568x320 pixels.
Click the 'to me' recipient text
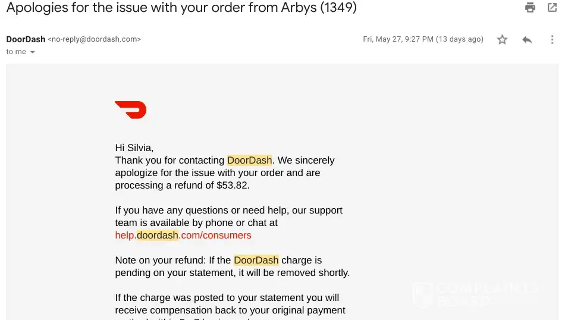[16, 52]
